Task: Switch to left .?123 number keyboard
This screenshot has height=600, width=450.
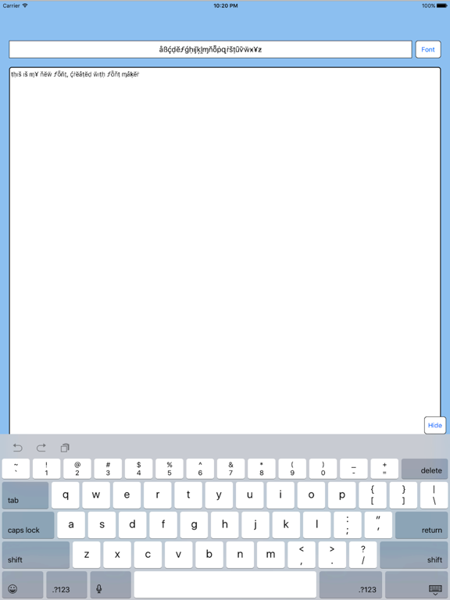Action: 66,584
